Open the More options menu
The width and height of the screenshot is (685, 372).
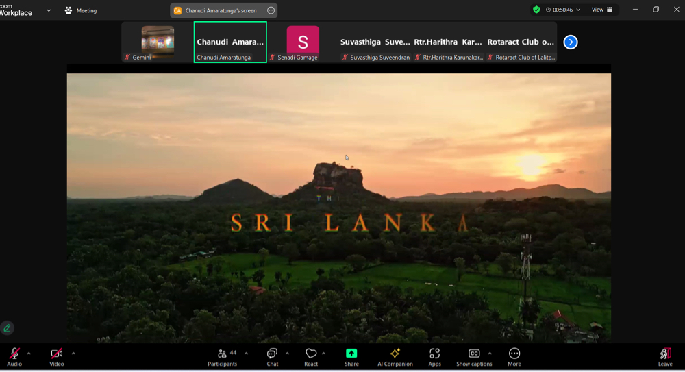pos(514,356)
